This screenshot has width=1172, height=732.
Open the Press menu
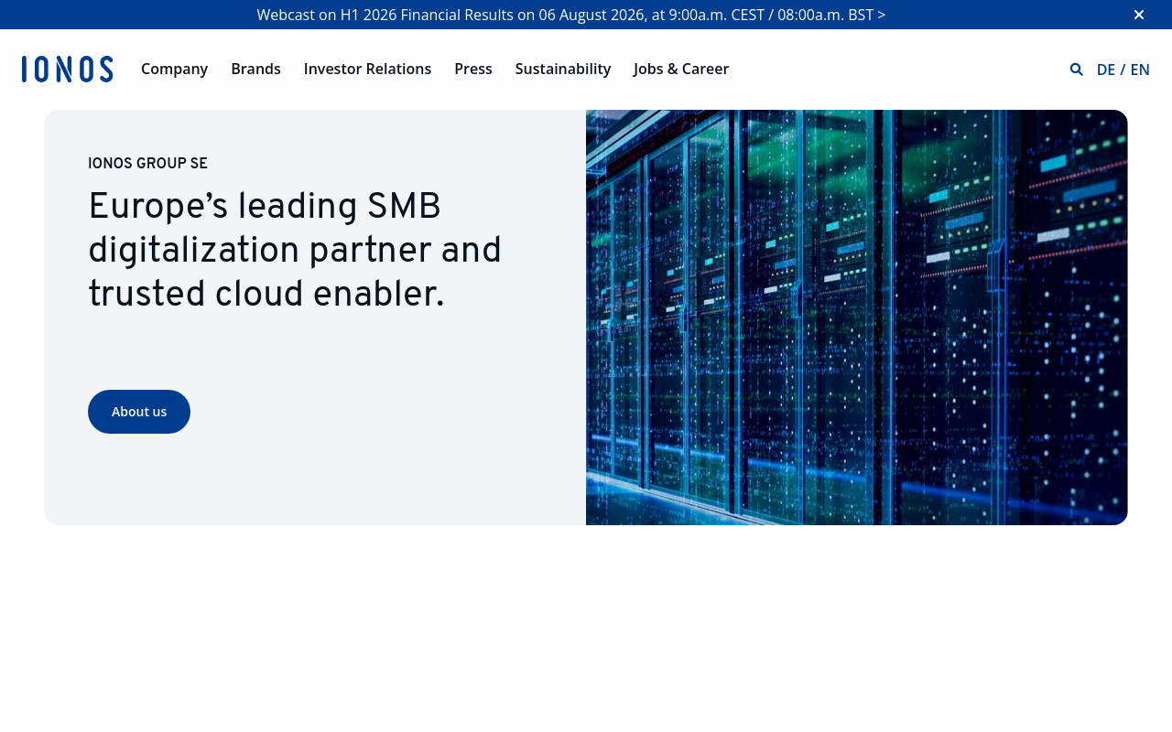tap(473, 69)
